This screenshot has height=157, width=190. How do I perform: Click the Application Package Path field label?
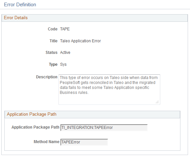click(x=35, y=127)
